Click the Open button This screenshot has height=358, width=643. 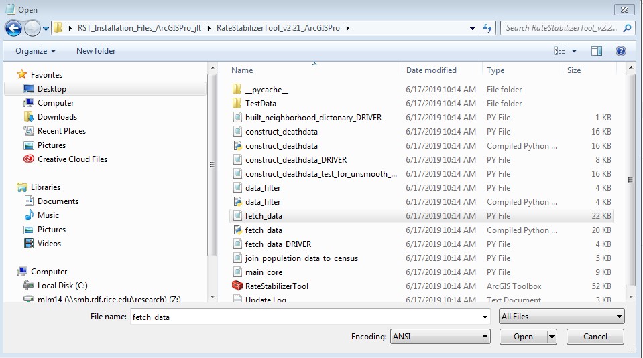523,337
